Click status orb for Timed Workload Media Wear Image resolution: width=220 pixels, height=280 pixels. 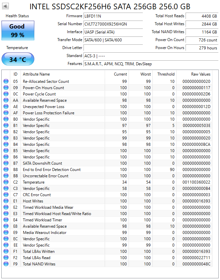tap(6, 207)
